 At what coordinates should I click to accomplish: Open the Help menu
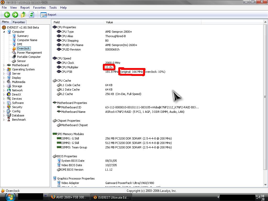63,8
